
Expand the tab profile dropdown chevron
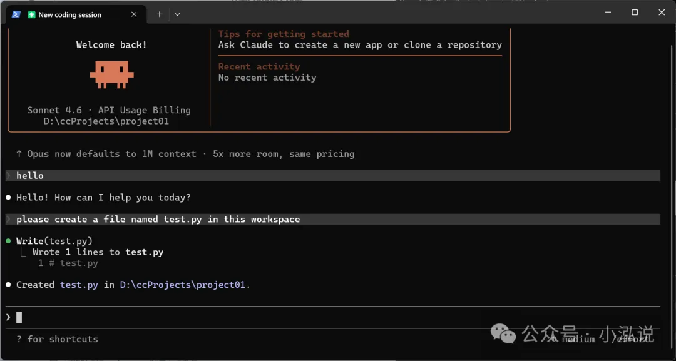(177, 14)
